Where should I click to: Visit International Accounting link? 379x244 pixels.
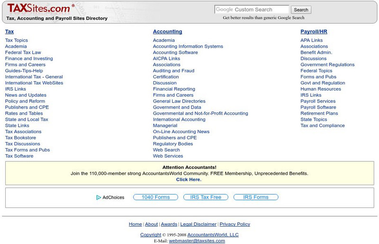[x=179, y=119]
